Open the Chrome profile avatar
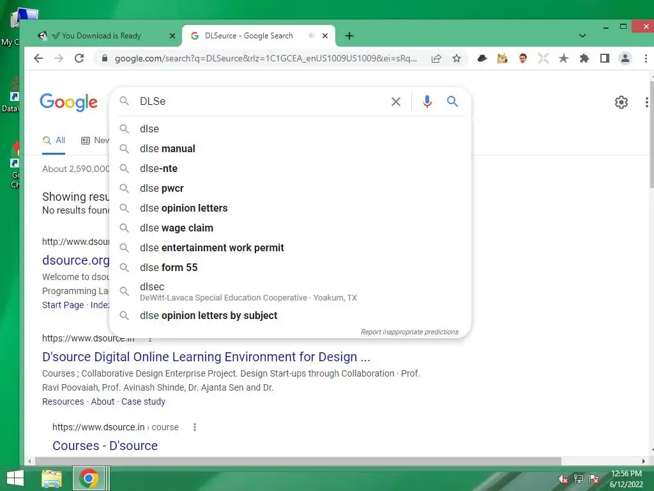Viewport: 654px width, 491px height. tap(625, 58)
